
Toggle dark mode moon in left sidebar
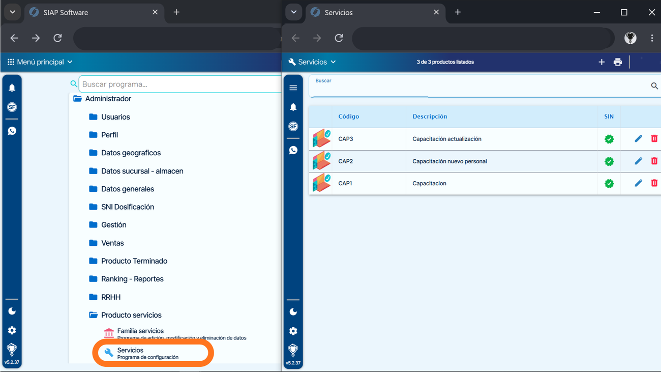pos(12,311)
